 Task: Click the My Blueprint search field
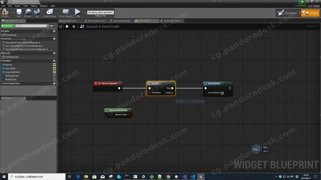pyautogui.click(x=32, y=26)
